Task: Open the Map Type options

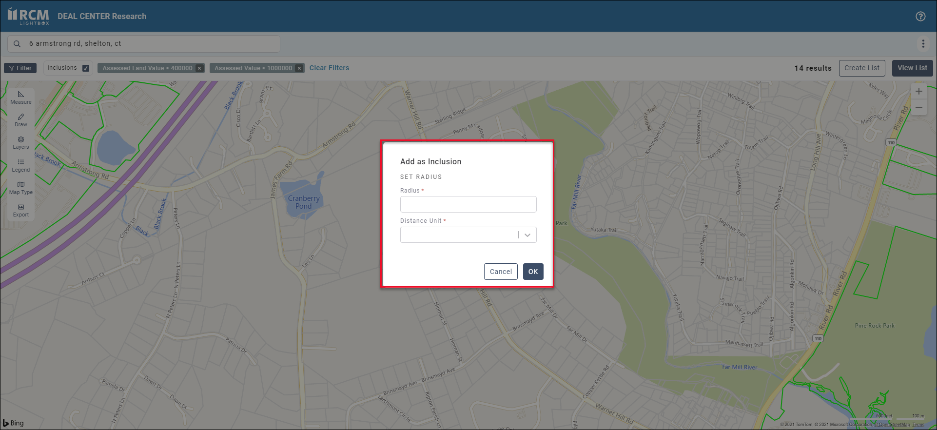Action: point(20,188)
